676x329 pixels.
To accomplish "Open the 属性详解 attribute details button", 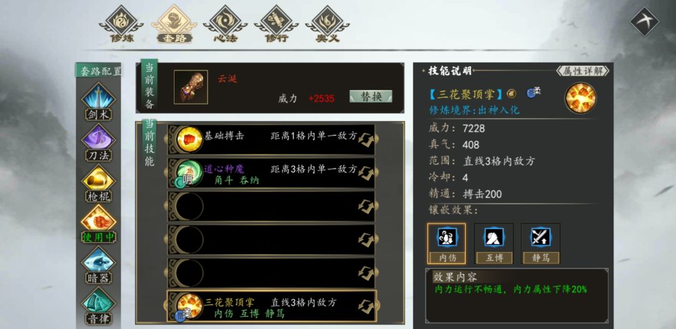I will coord(583,71).
